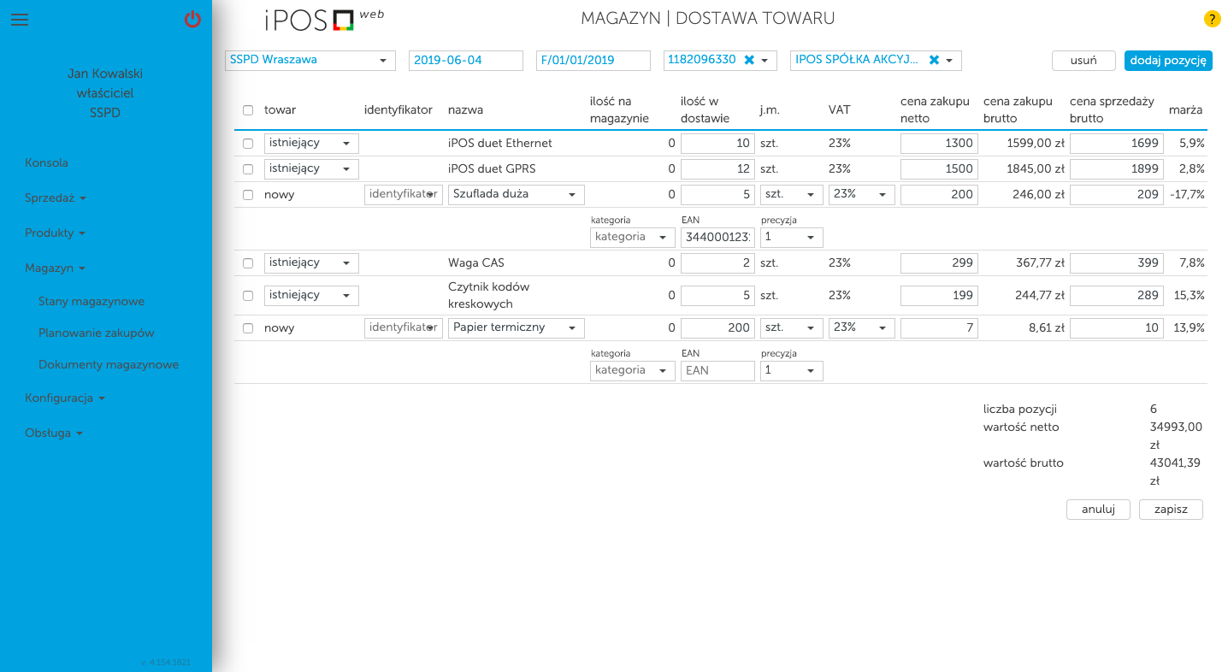This screenshot has width=1228, height=672.
Task: Tick the checkbox for iPOS duet Ethernet
Action: click(x=248, y=144)
